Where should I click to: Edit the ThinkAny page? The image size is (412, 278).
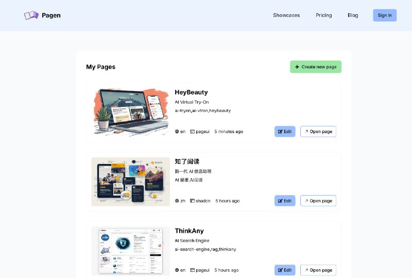pyautogui.click(x=285, y=270)
